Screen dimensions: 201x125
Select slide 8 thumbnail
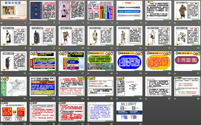14,36
